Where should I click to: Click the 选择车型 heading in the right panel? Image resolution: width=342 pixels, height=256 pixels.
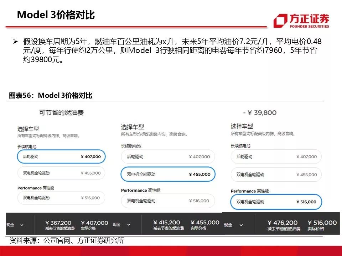[242, 126]
